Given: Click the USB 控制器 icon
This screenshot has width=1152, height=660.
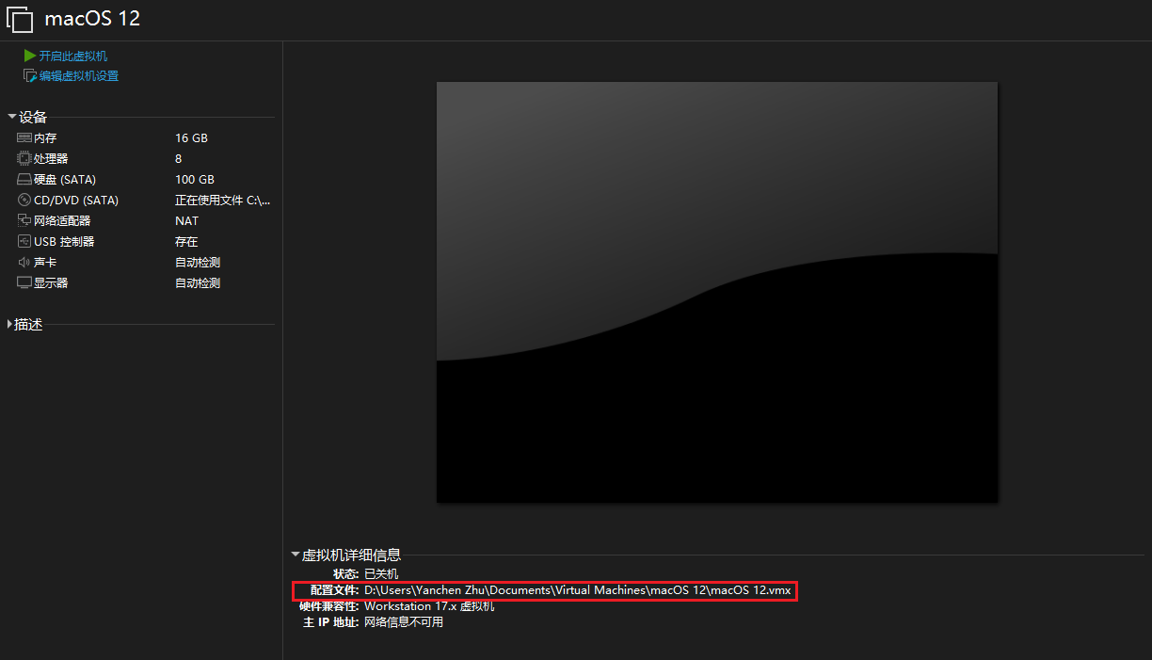Looking at the screenshot, I should tap(24, 242).
